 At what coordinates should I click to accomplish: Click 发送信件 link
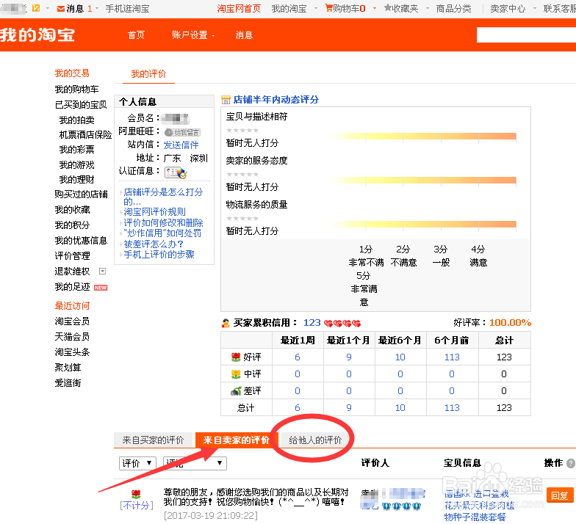coord(181,145)
